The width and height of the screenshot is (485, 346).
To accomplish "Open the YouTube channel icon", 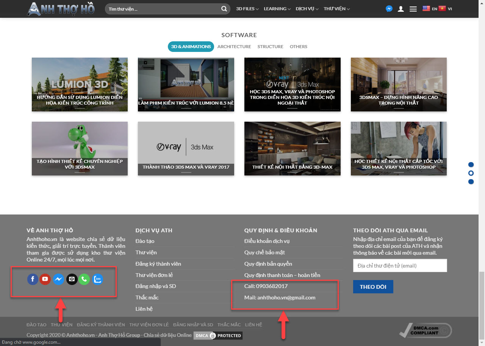I will pyautogui.click(x=45, y=279).
